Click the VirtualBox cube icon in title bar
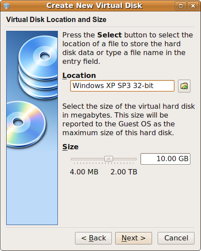The image size is (201, 251). pyautogui.click(x=7, y=6)
